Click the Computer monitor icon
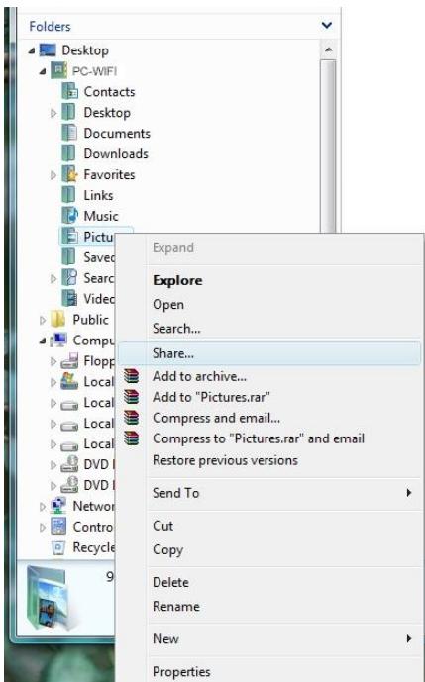The image size is (425, 682). 58,341
